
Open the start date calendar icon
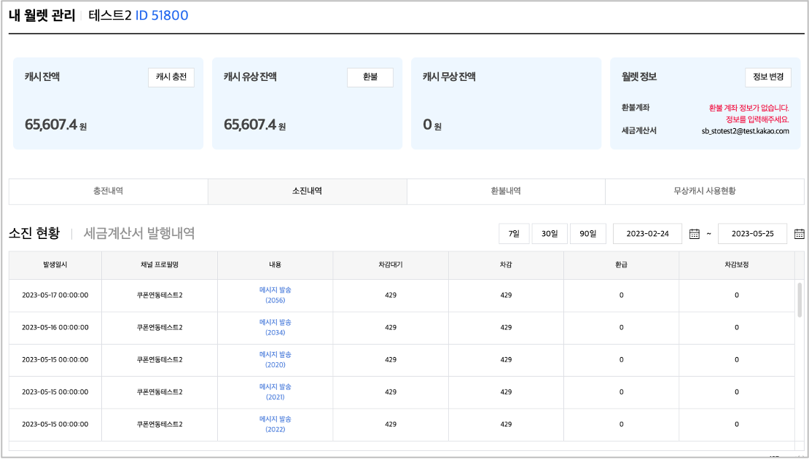[x=694, y=234]
